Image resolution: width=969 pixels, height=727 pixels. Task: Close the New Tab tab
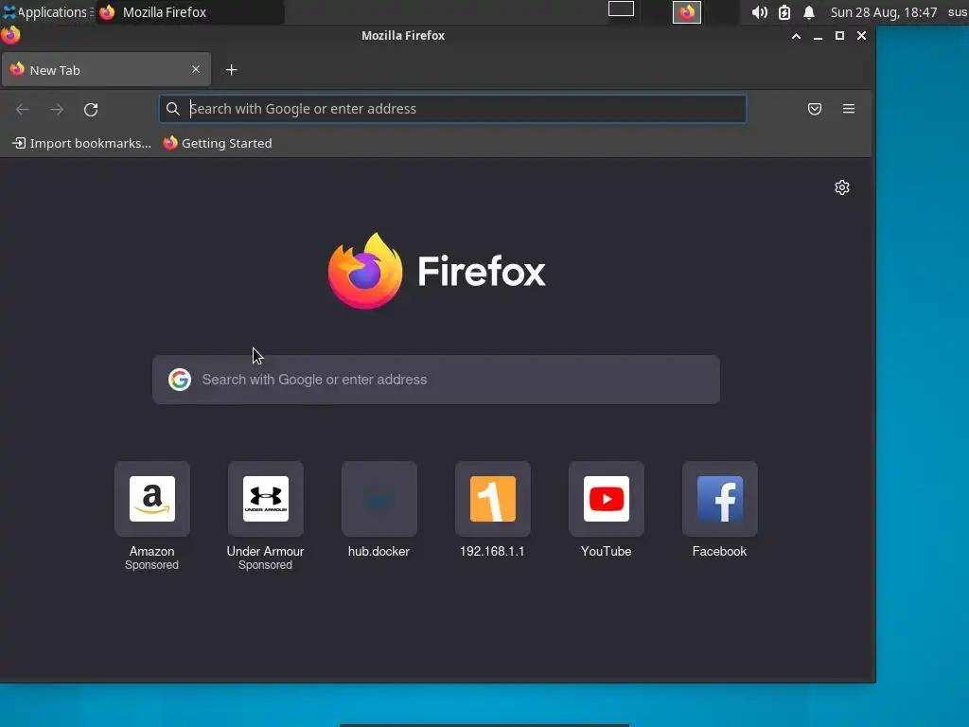(x=196, y=69)
